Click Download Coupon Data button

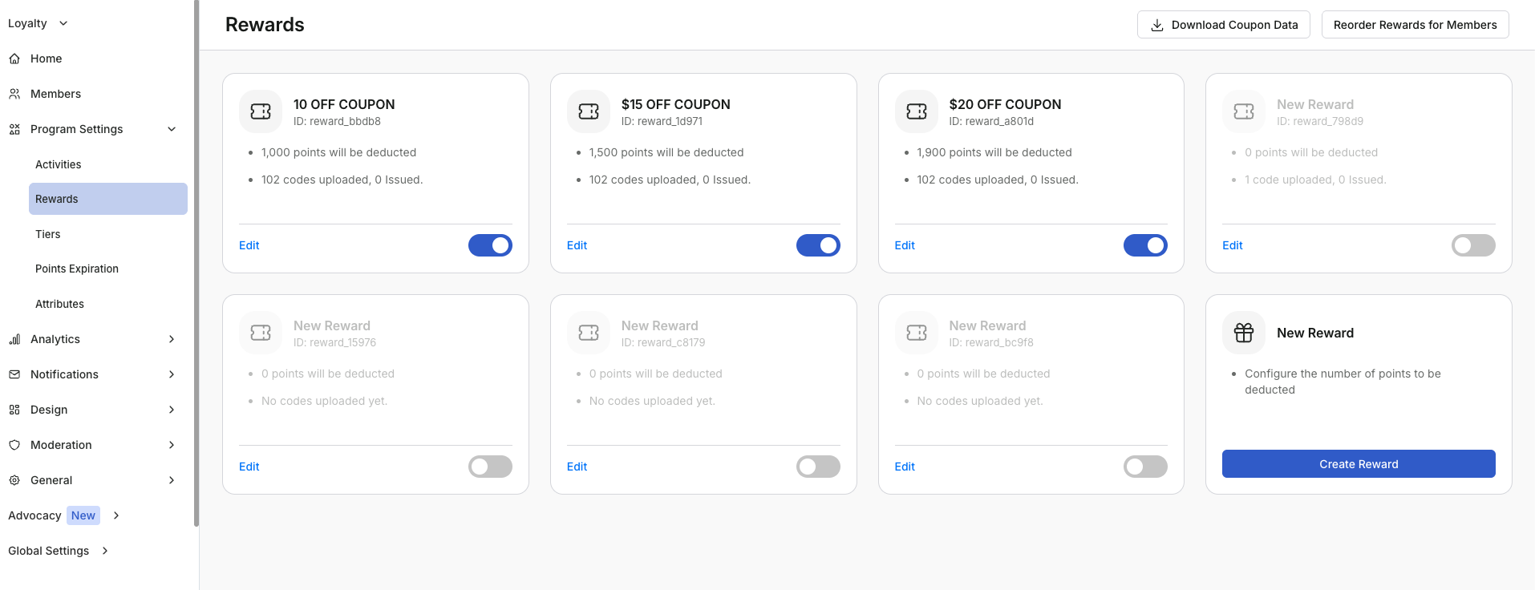pyautogui.click(x=1224, y=25)
